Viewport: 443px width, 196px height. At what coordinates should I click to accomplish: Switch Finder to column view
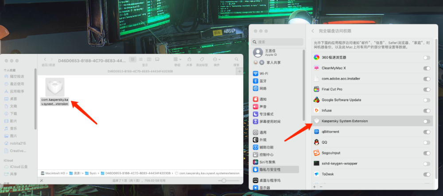(x=149, y=59)
